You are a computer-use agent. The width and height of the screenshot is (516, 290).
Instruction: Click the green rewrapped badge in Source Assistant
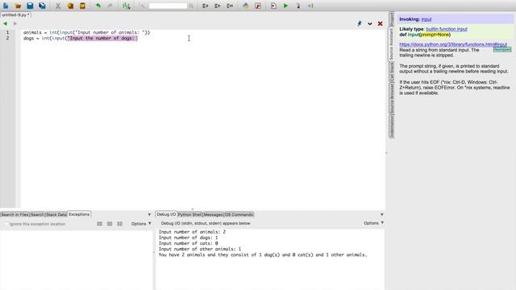point(502,50)
